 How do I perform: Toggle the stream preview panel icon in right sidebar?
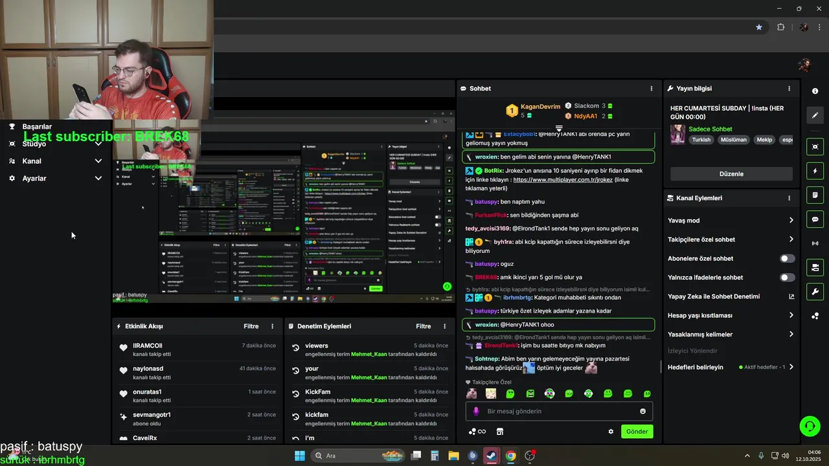pos(815,147)
